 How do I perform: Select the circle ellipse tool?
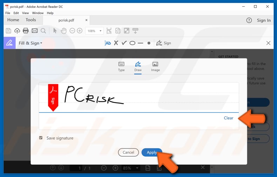pyautogui.click(x=132, y=43)
